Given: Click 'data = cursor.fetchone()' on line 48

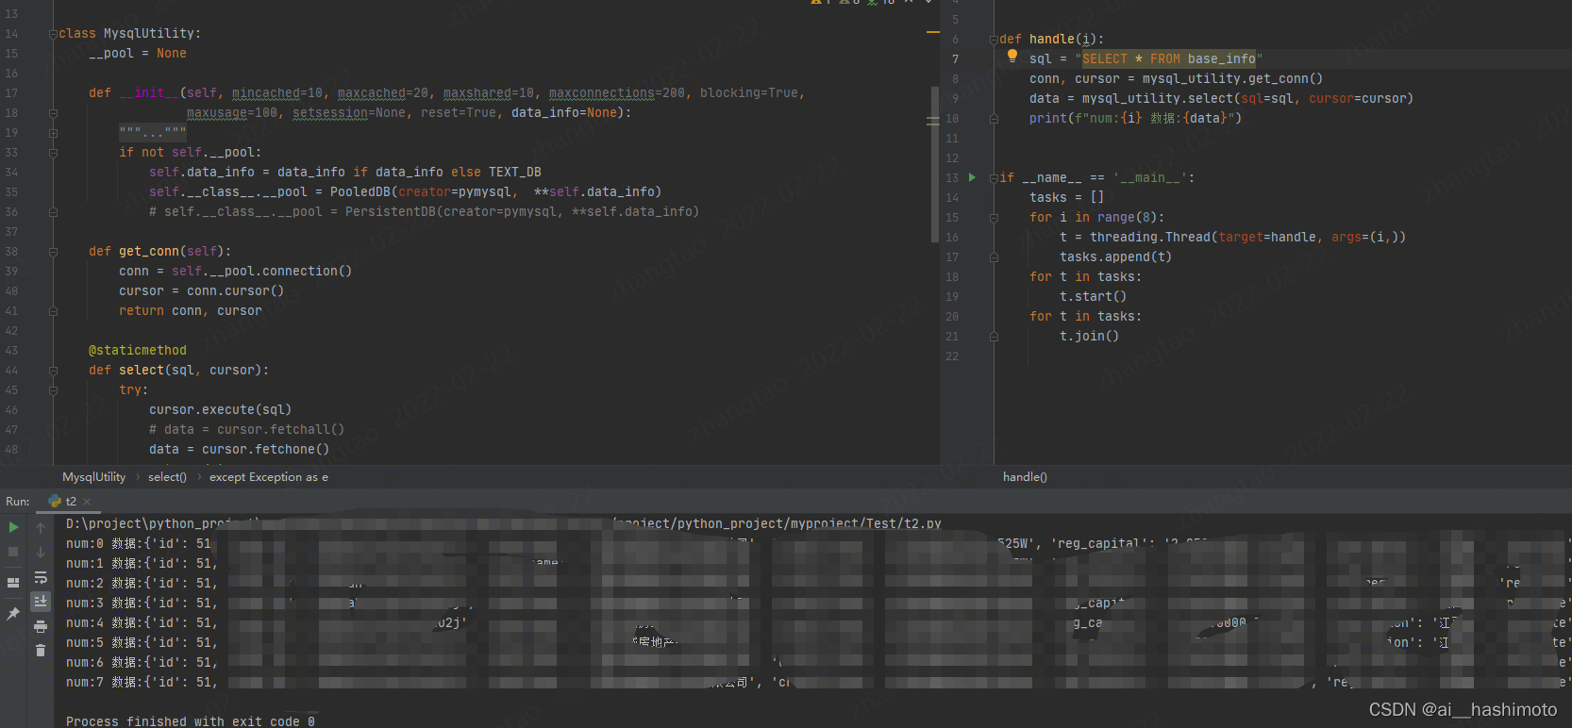Looking at the screenshot, I should [x=239, y=450].
